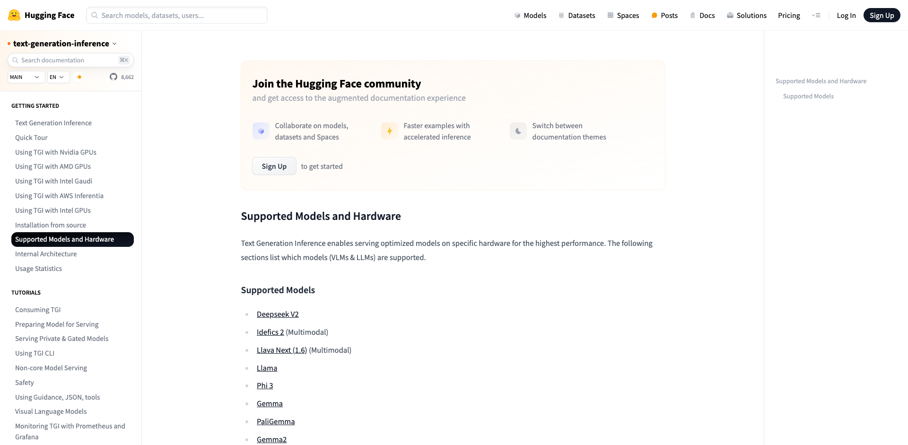The width and height of the screenshot is (908, 445).
Task: Open the Deepseek V2 model link
Action: pos(278,314)
